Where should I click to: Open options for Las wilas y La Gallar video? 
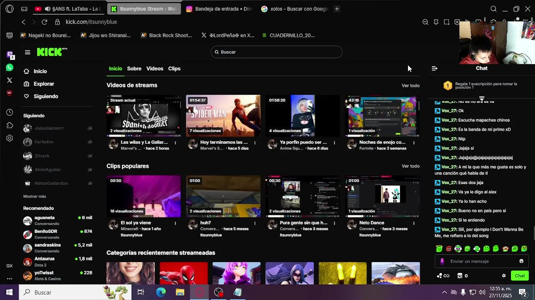click(x=175, y=143)
